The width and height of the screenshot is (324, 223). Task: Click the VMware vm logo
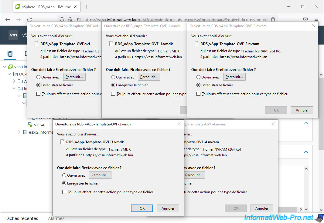[x=13, y=35]
